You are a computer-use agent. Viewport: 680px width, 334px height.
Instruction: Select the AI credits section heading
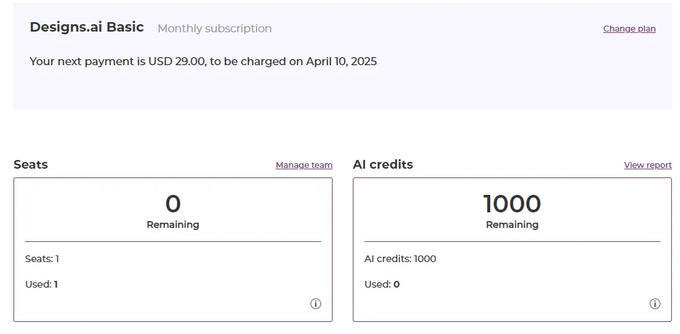tap(383, 165)
